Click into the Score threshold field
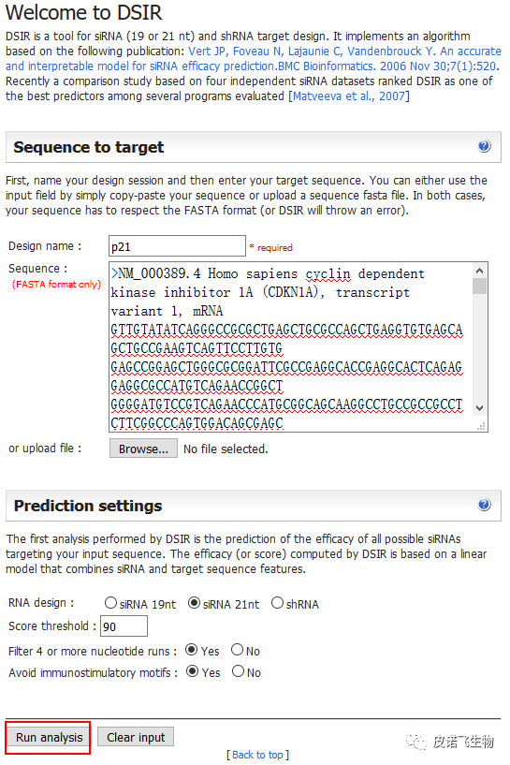 coord(124,626)
